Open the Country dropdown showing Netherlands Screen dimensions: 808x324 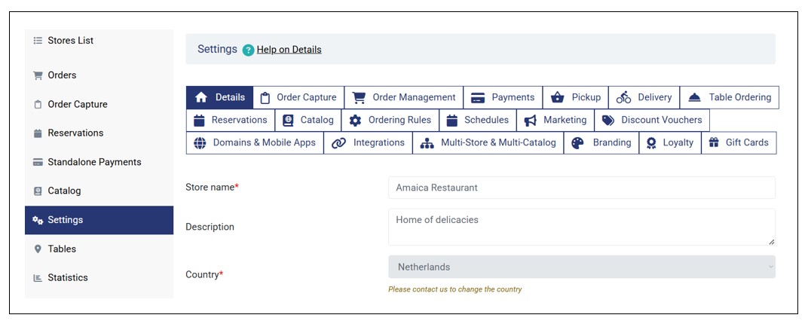(581, 267)
